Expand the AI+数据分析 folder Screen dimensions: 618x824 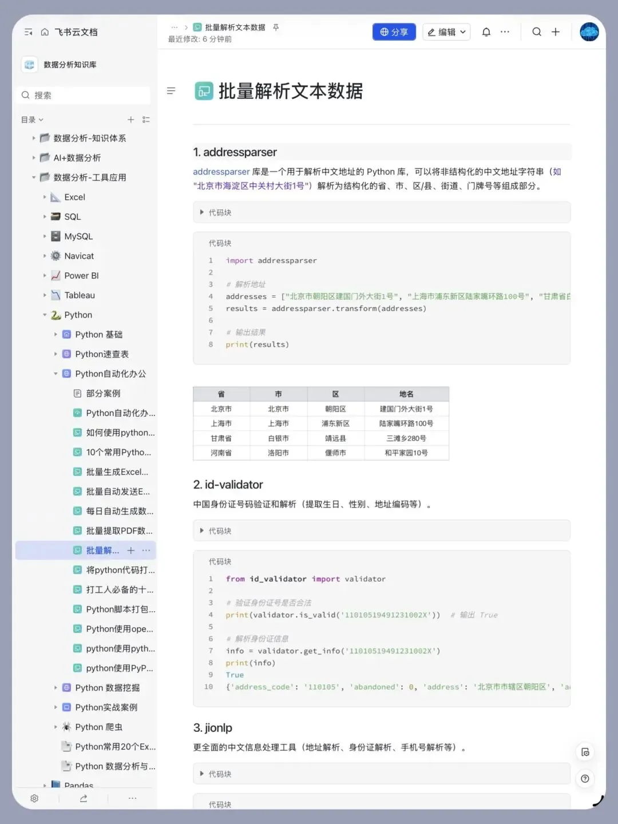click(x=34, y=157)
